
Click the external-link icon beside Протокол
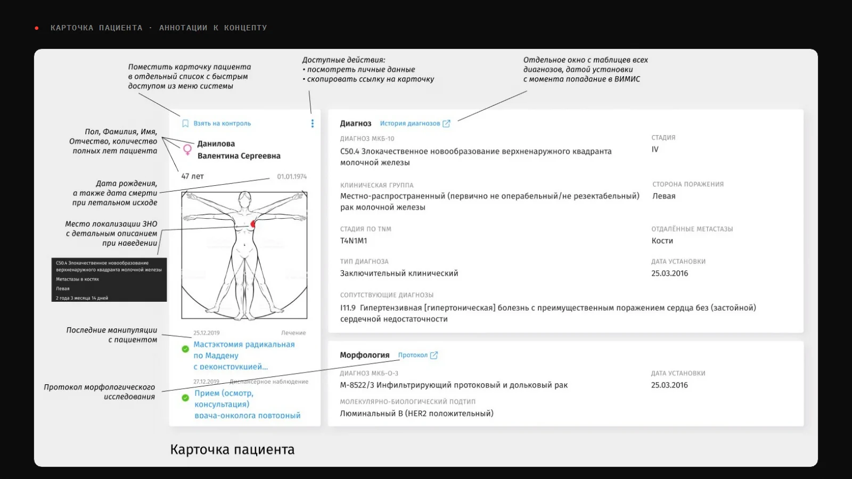click(x=434, y=355)
